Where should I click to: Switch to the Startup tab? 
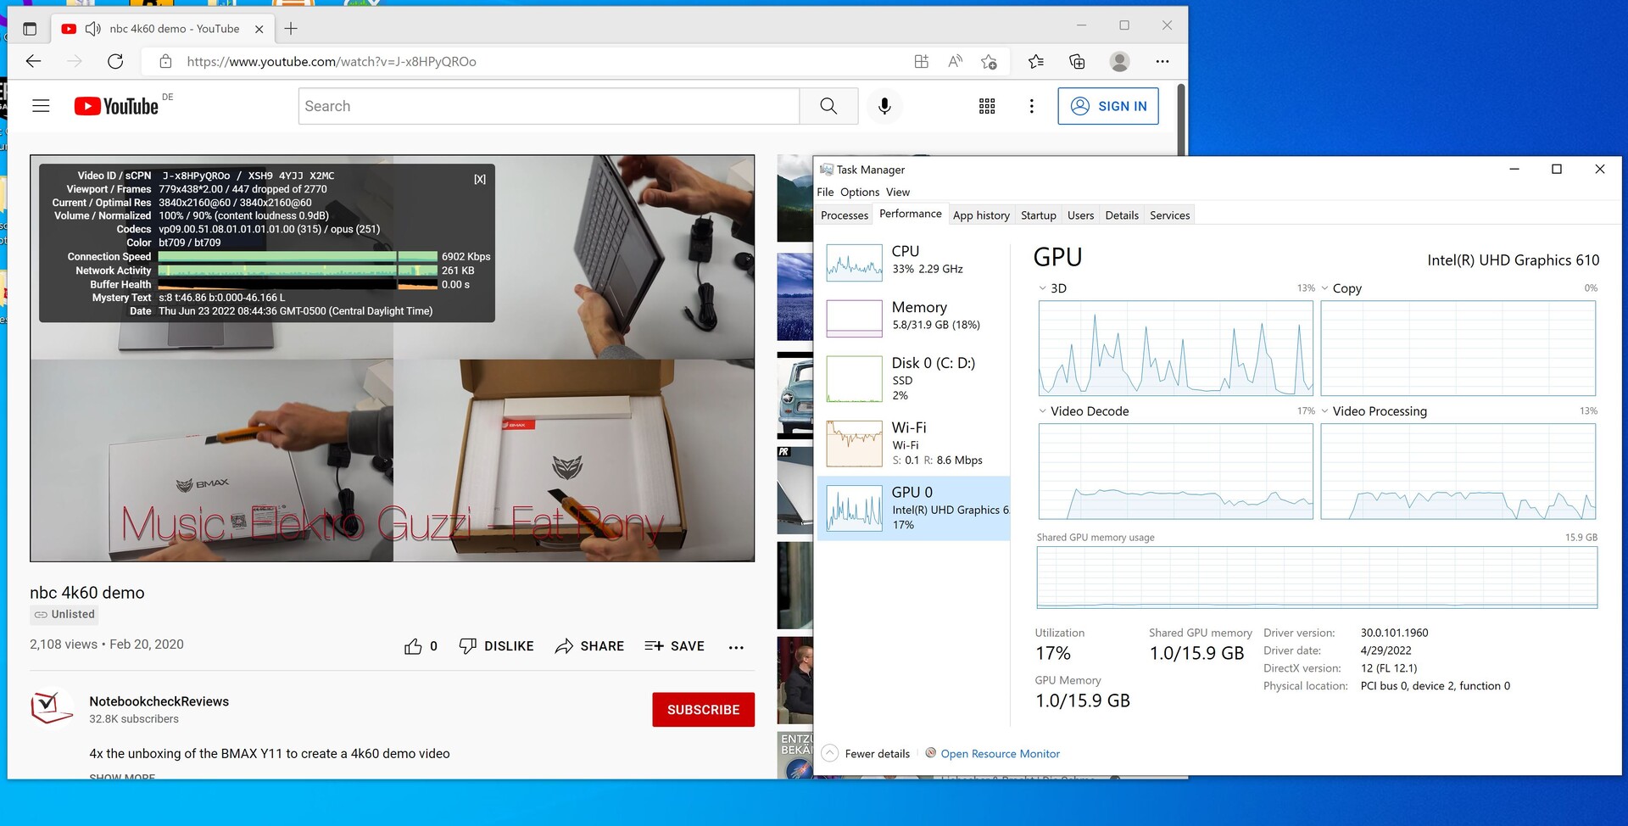tap(1039, 215)
